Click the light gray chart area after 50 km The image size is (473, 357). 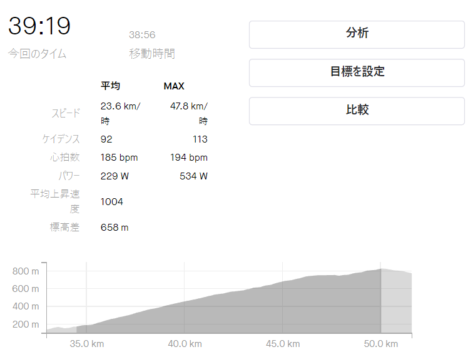coord(396,303)
